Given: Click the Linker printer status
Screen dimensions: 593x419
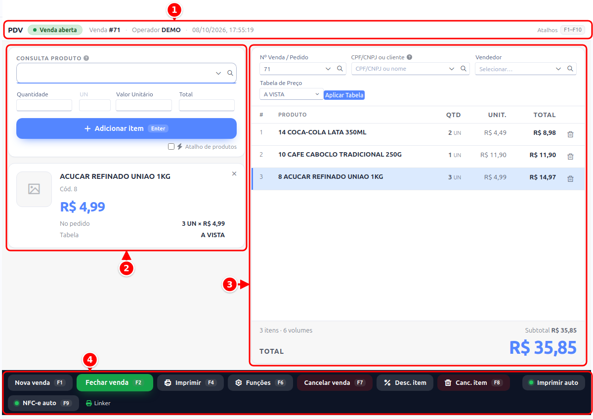Looking at the screenshot, I should coord(98,403).
